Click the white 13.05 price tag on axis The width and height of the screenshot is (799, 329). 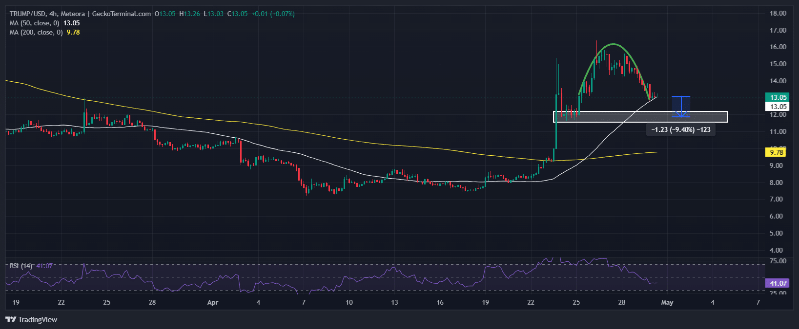[778, 107]
